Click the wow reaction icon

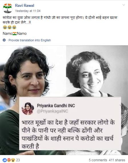(x=13, y=160)
